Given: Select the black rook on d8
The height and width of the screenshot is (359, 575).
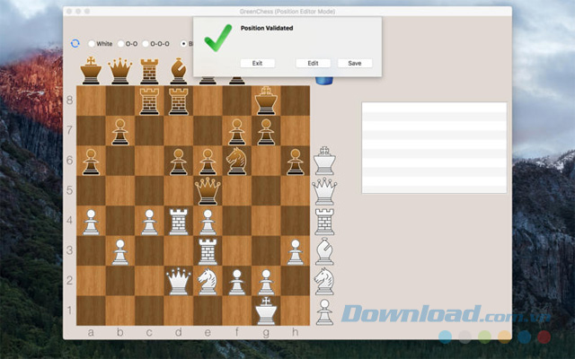Looking at the screenshot, I should tap(179, 101).
